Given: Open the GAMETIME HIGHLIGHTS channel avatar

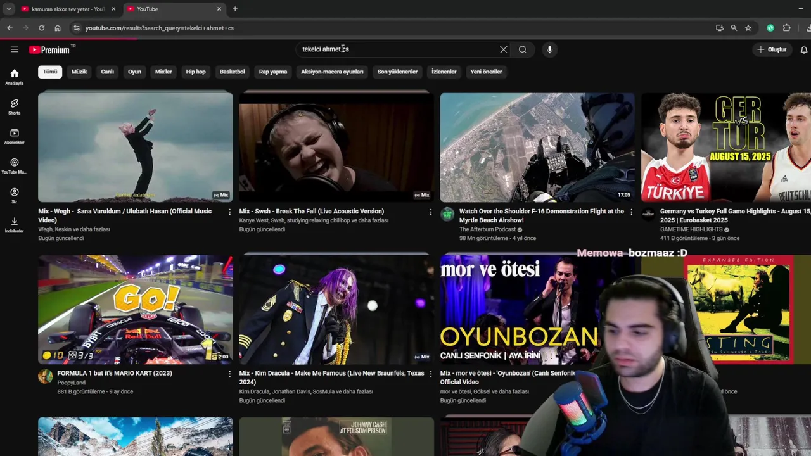Looking at the screenshot, I should tap(648, 213).
